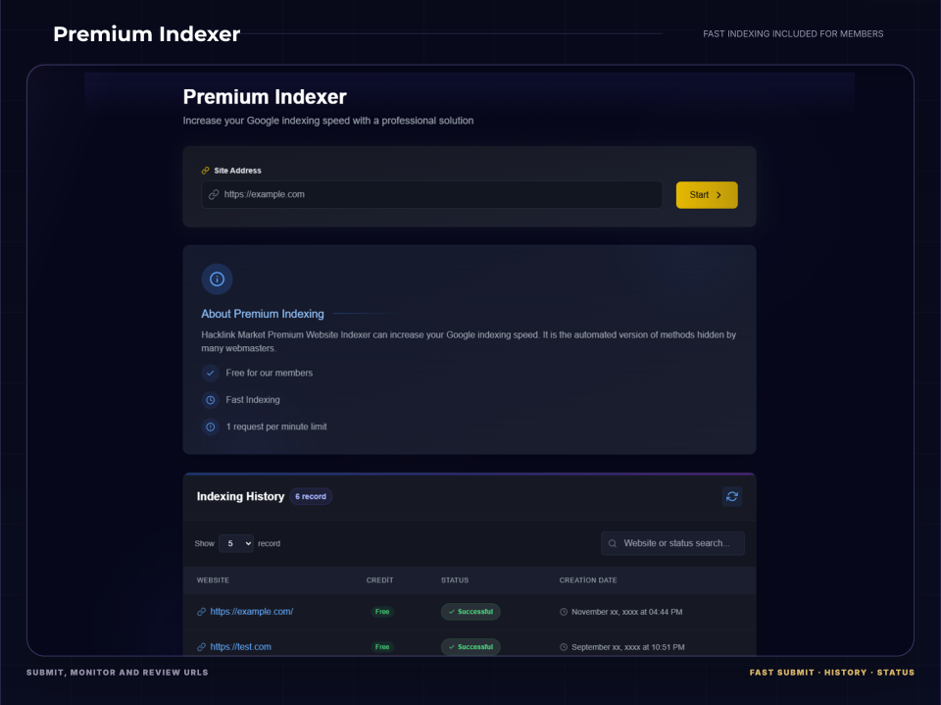
Task: Click the Successful status in the example.com row
Action: click(470, 611)
